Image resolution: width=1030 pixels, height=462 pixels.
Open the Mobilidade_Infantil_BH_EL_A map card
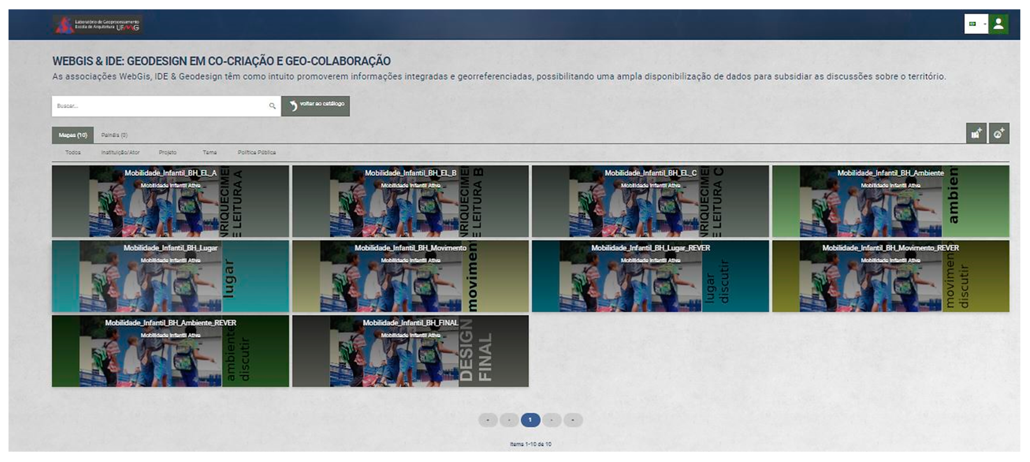tap(170, 201)
